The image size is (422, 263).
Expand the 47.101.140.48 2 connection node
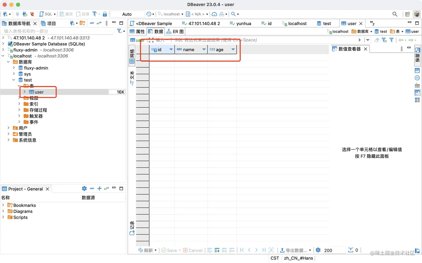coord(3,38)
